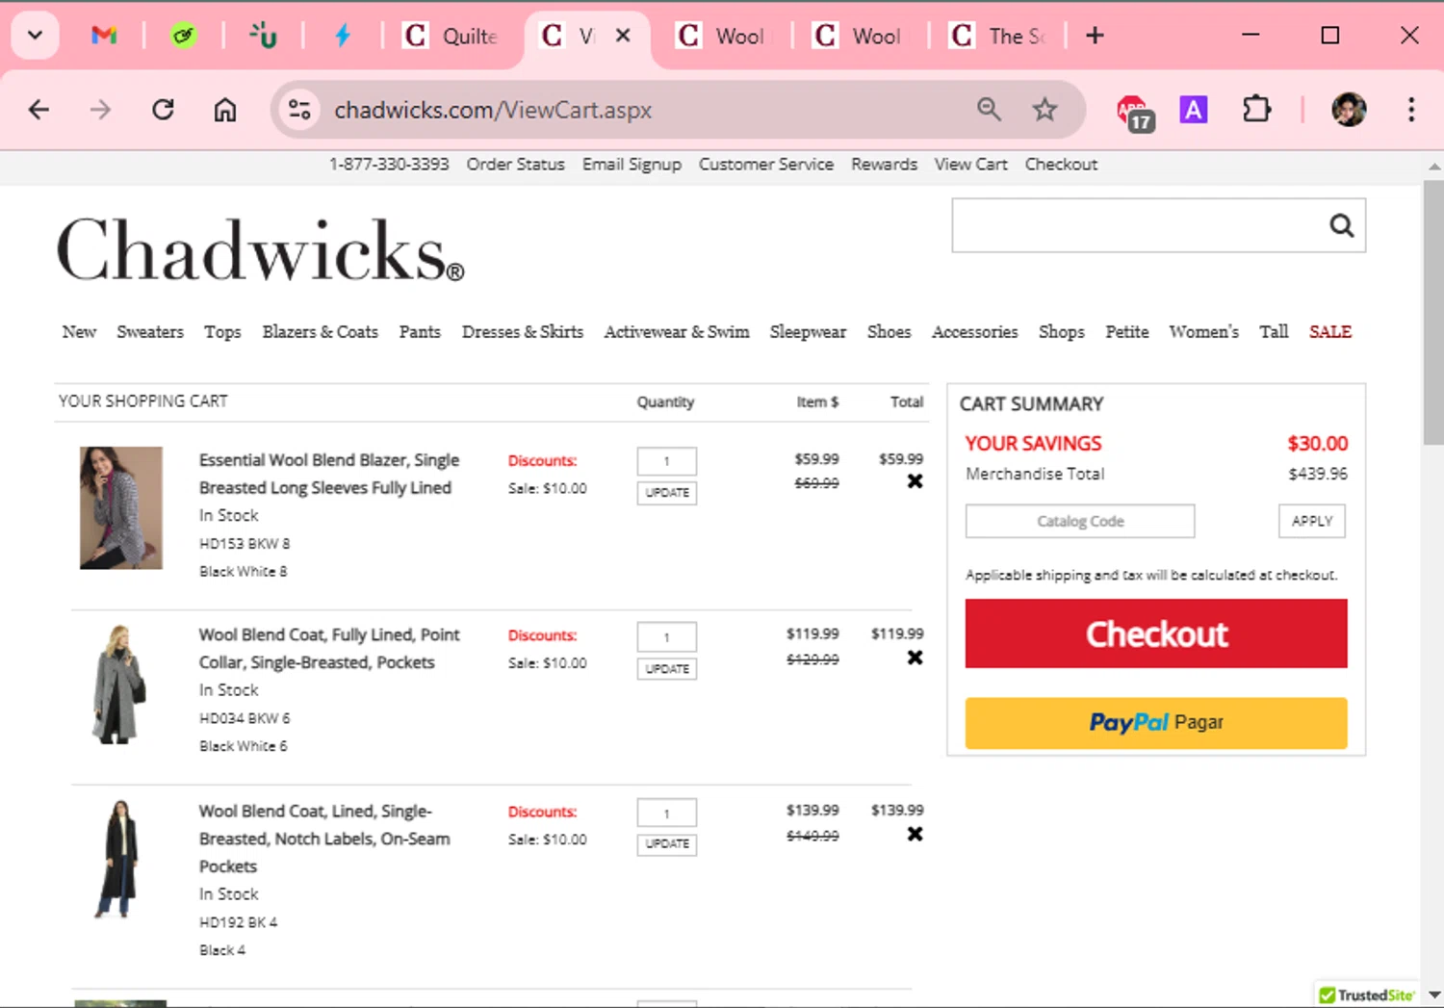This screenshot has width=1444, height=1008.
Task: Open the Women's menu
Action: tap(1204, 332)
